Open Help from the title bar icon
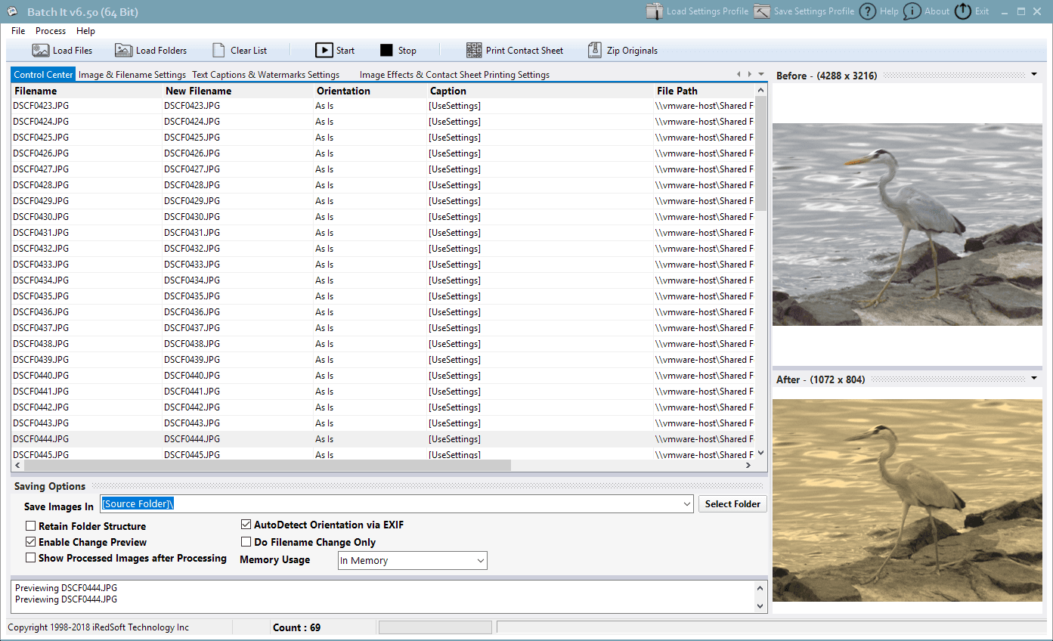Image resolution: width=1053 pixels, height=641 pixels. [x=868, y=11]
